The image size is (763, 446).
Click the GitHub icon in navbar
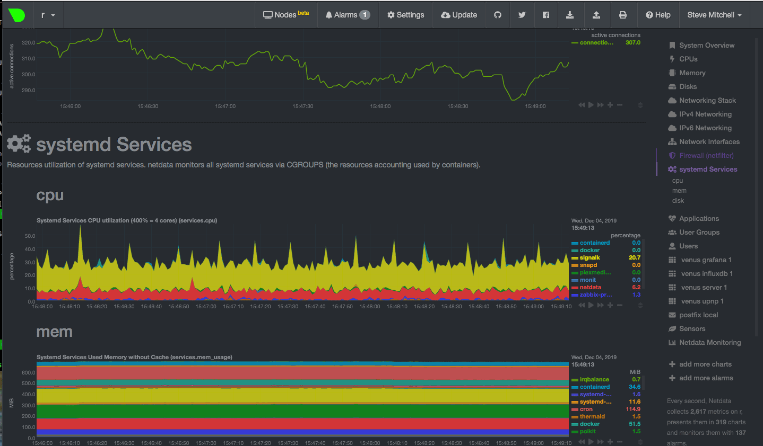498,15
